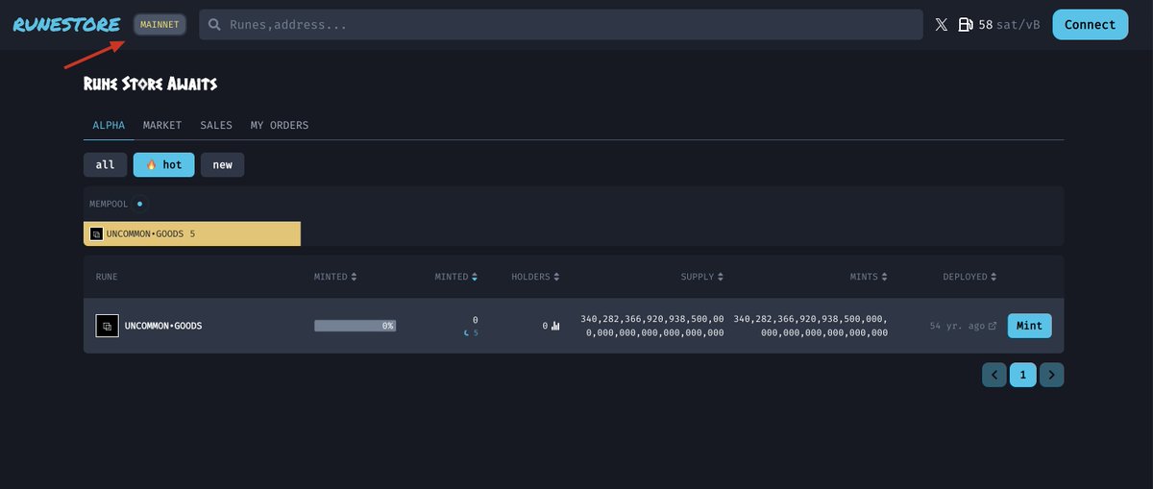Select the "hot" filter

click(164, 164)
